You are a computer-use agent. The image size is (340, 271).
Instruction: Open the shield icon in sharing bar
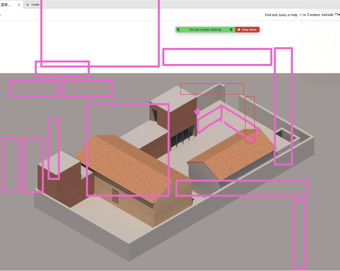tap(231, 30)
